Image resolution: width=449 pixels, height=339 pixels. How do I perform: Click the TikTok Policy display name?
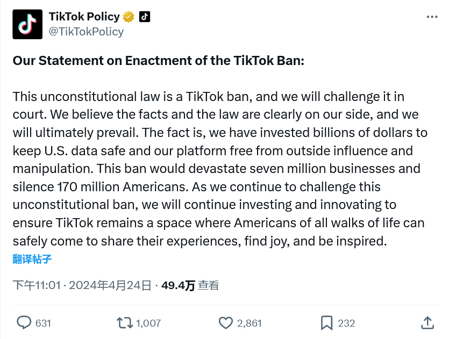[x=84, y=17]
